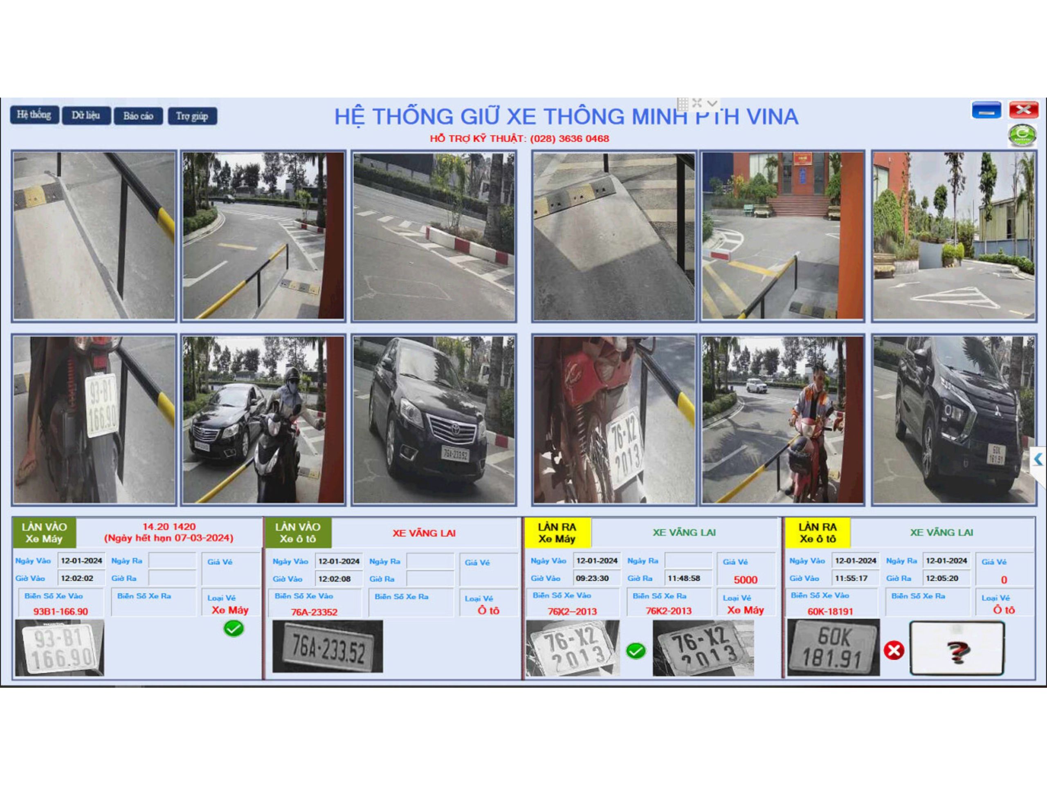Click exit plate number text 76K2-2013

(668, 611)
